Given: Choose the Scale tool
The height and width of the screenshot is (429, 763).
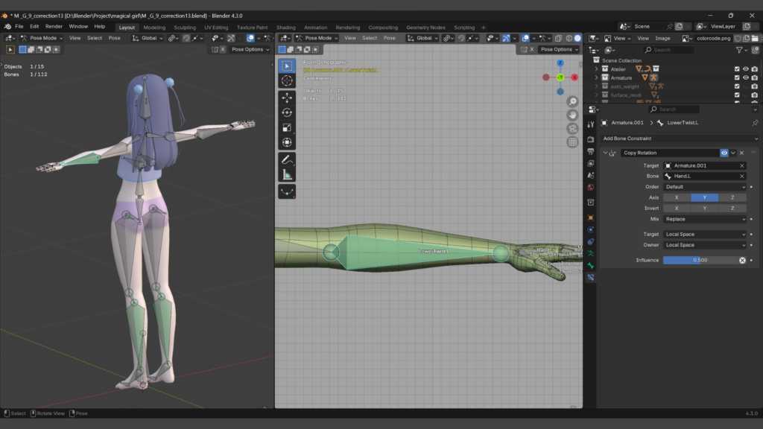Looking at the screenshot, I should pos(287,127).
